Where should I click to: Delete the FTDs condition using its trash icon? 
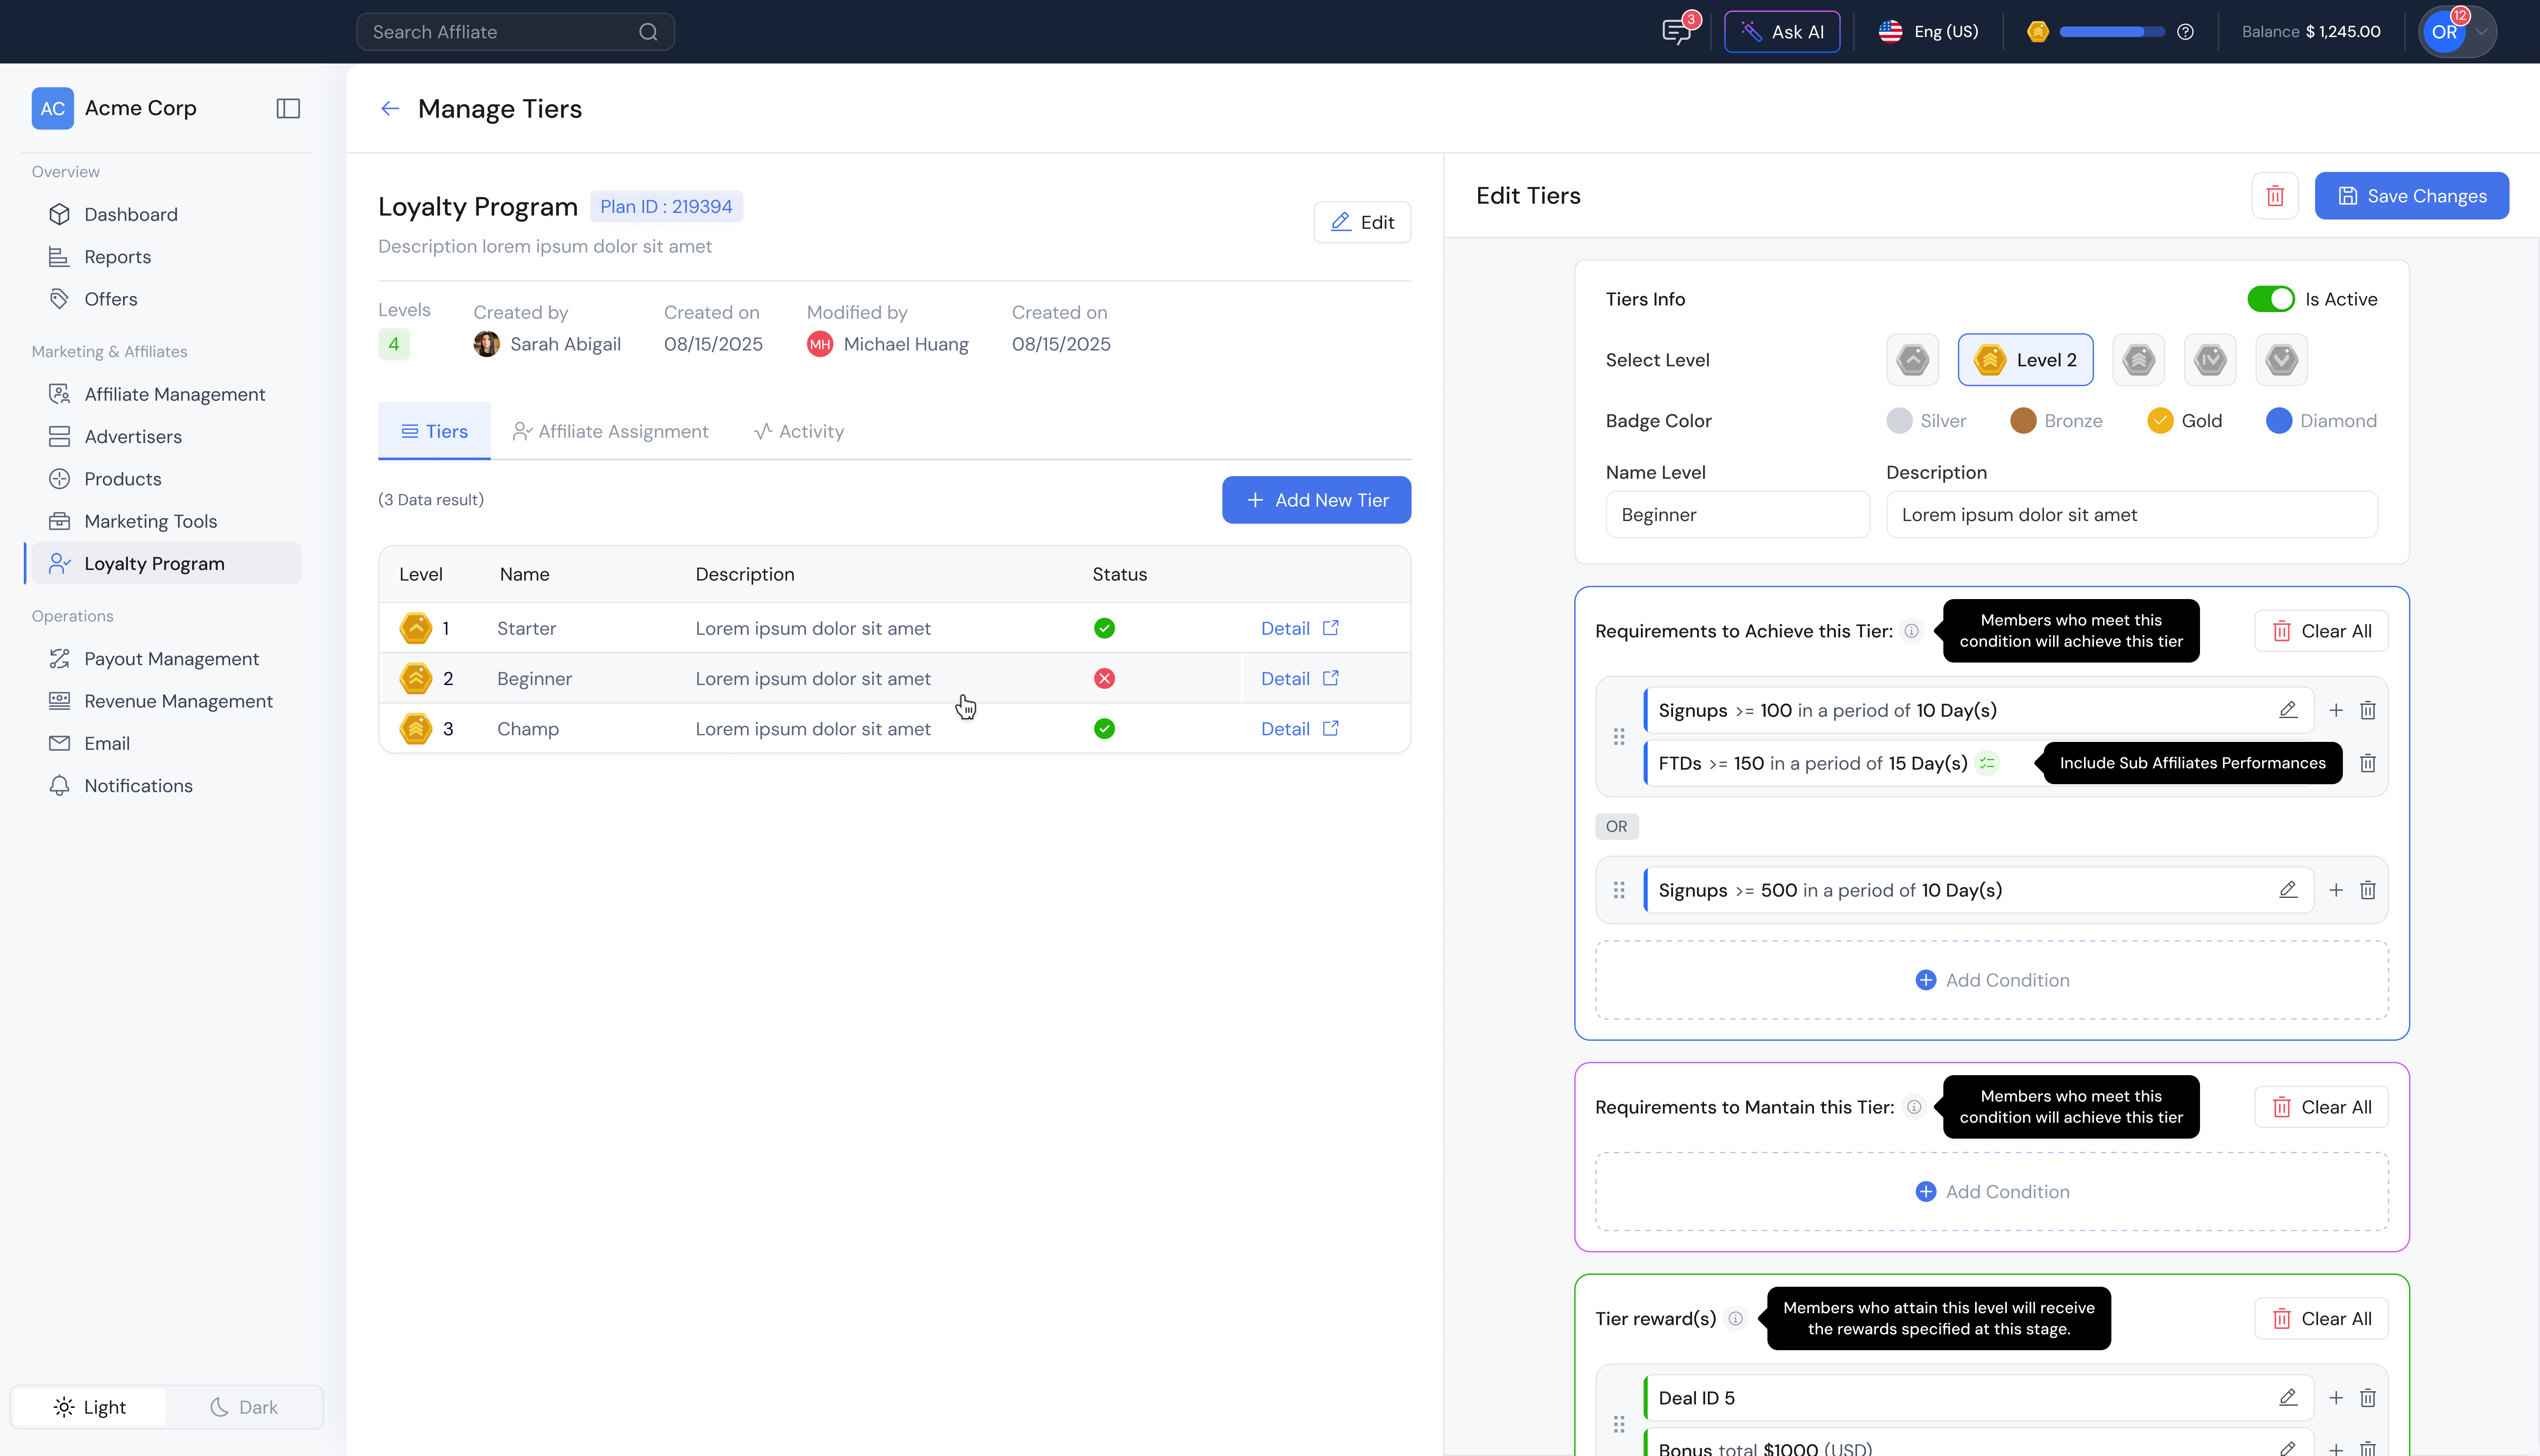pos(2368,763)
